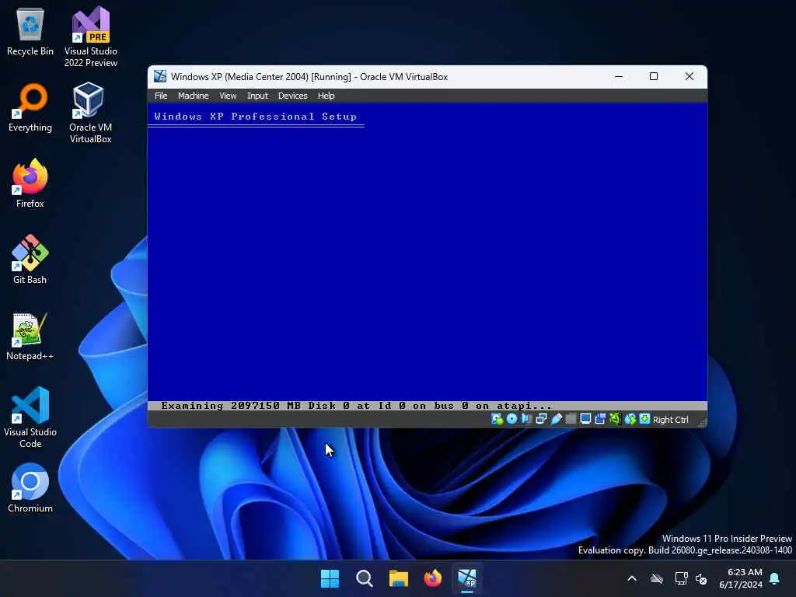Click the OneDrive cloud tray icon
Screen dimensions: 796x597
(657, 578)
